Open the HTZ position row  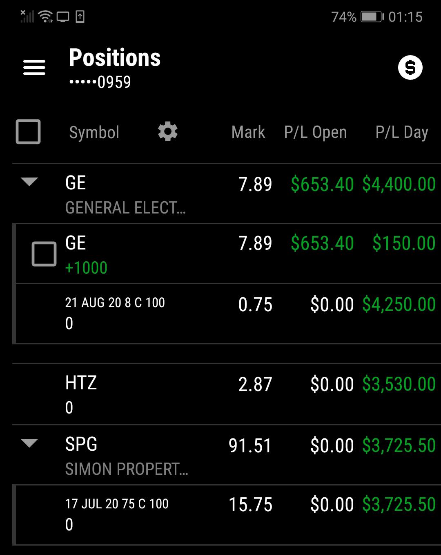(x=227, y=394)
